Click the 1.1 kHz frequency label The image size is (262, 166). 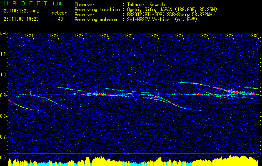pyautogui.click(x=3, y=54)
